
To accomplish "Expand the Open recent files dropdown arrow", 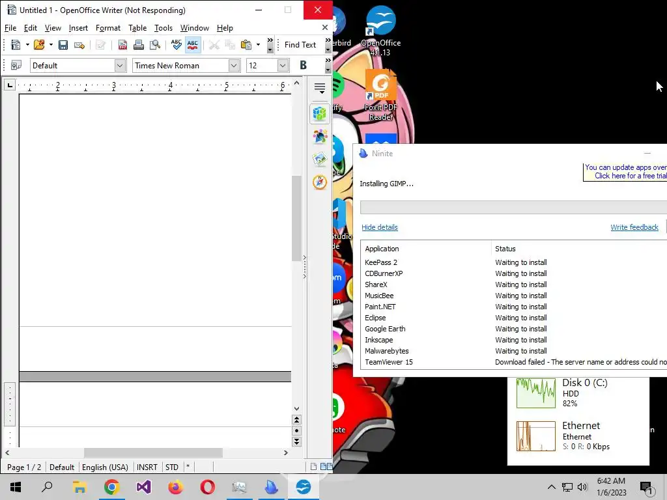I will [x=51, y=45].
